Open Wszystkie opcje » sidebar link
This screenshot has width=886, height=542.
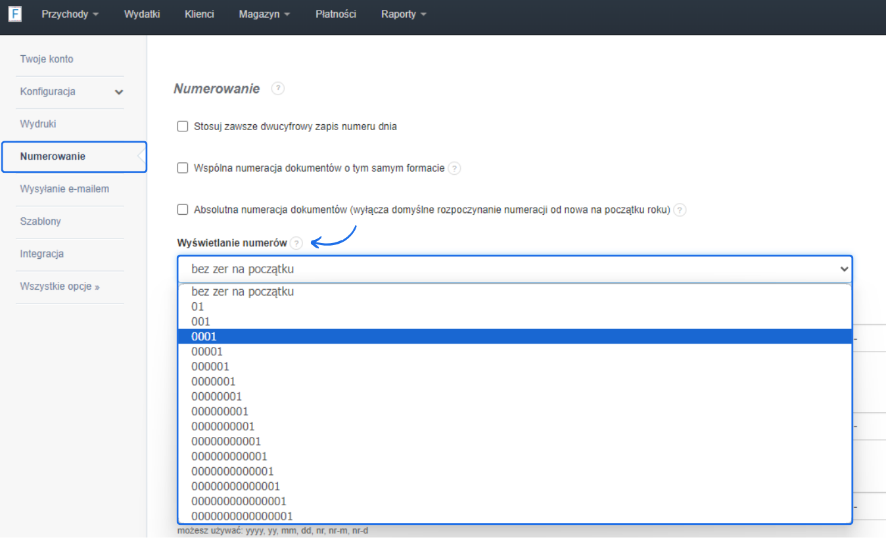point(60,286)
